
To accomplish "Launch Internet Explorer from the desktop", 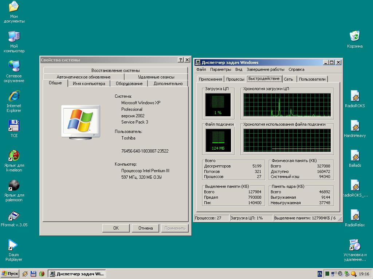I will 14,96.
